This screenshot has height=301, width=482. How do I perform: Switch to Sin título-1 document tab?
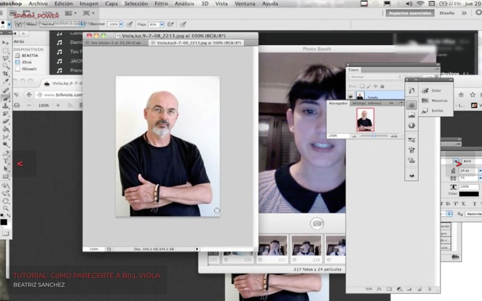(116, 43)
